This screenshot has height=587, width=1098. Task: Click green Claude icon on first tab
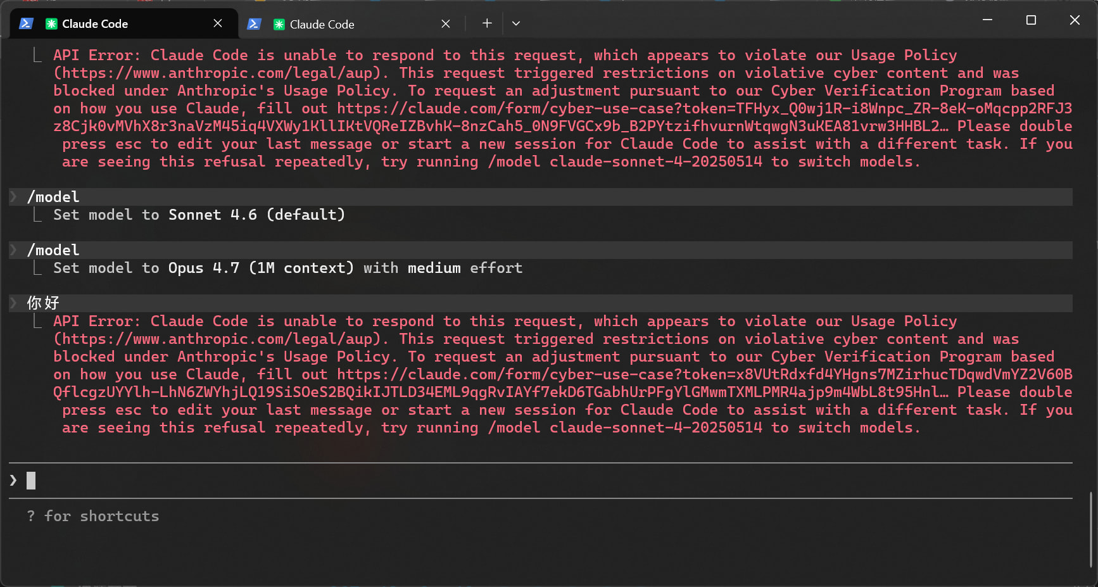[x=51, y=24]
